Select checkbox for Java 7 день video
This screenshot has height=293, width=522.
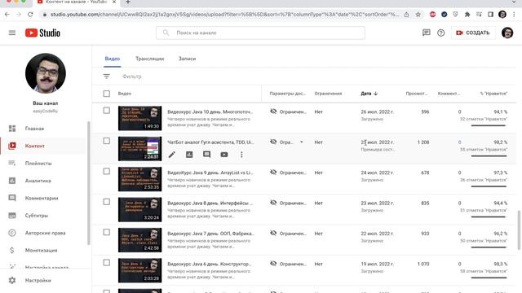pyautogui.click(x=107, y=232)
